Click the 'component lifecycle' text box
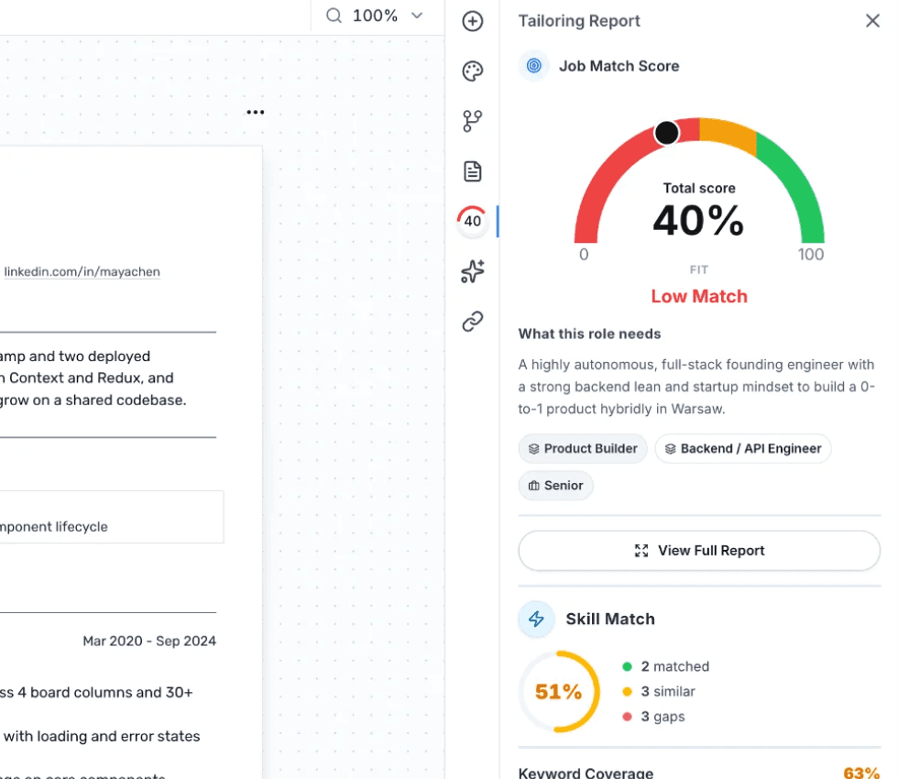 pos(112,517)
